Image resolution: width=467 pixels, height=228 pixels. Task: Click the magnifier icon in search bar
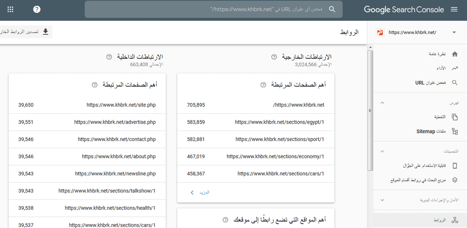point(332,9)
